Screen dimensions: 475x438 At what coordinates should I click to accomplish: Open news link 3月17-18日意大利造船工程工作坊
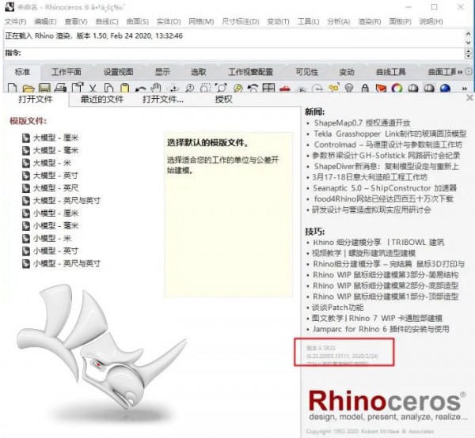[x=370, y=177]
